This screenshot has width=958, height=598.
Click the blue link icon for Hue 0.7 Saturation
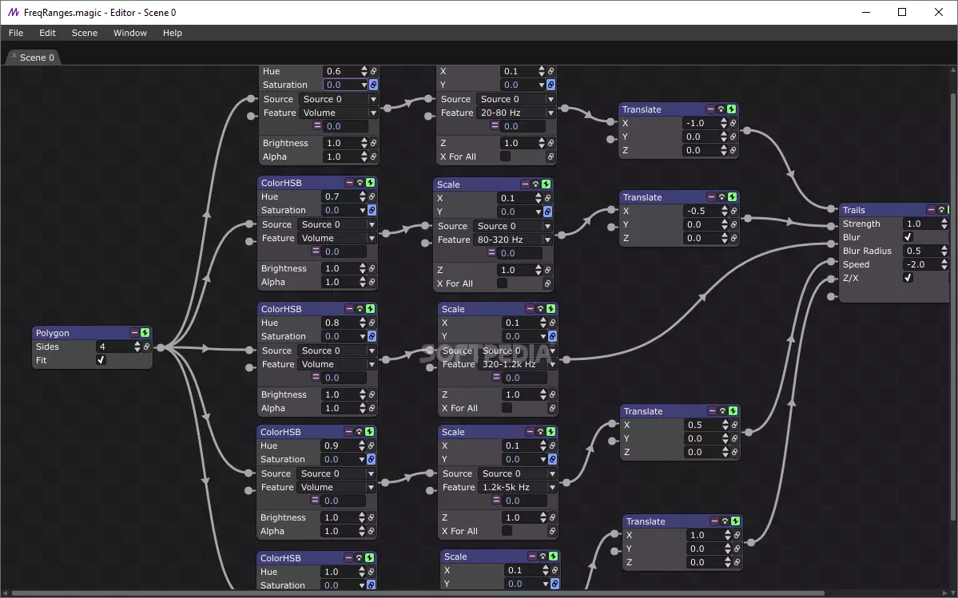(372, 211)
